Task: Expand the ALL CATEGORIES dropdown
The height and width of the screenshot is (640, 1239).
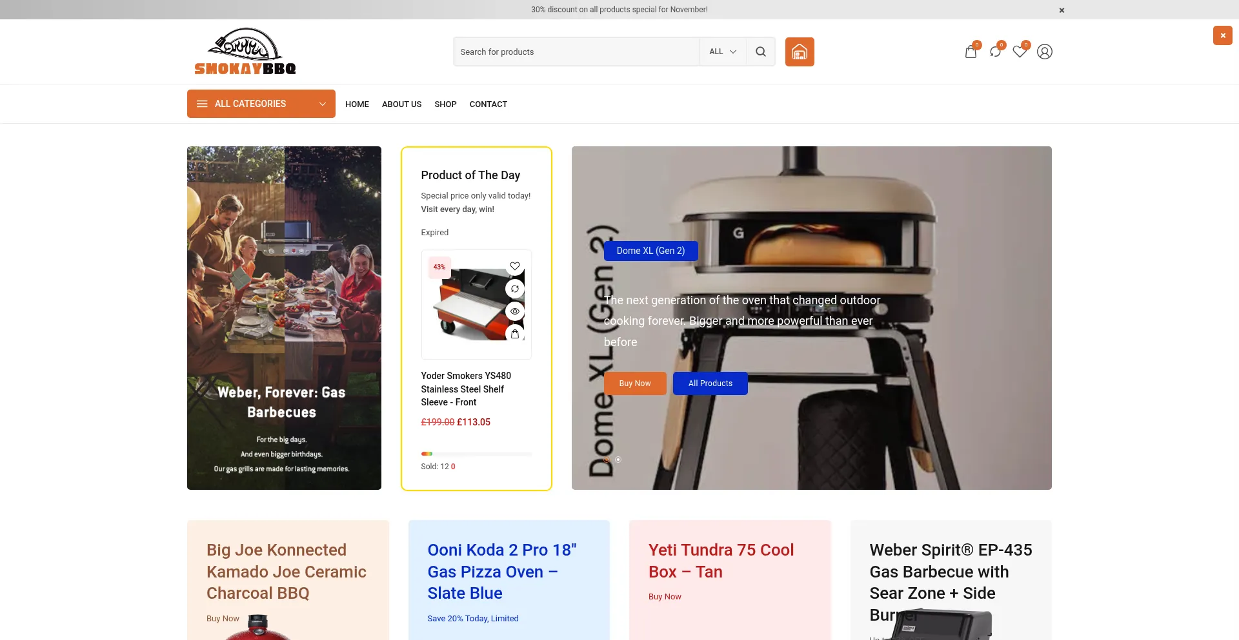Action: point(261,104)
